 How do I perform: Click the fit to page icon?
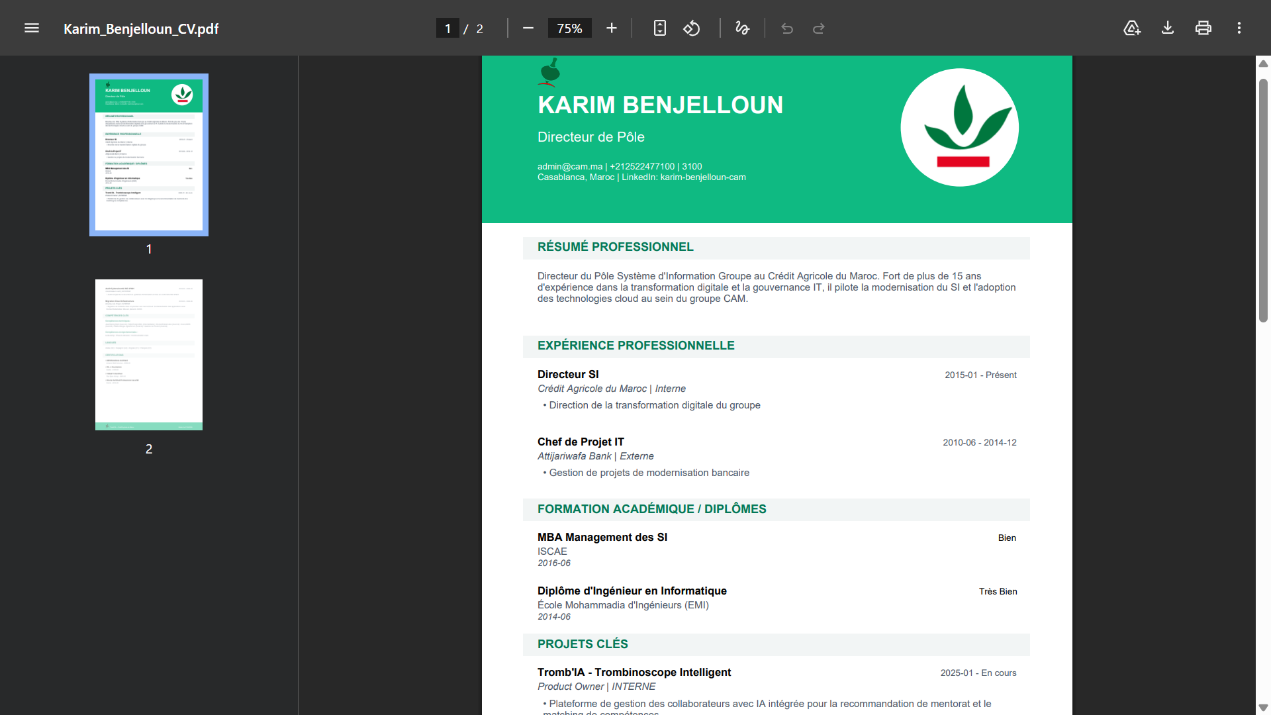coord(660,28)
